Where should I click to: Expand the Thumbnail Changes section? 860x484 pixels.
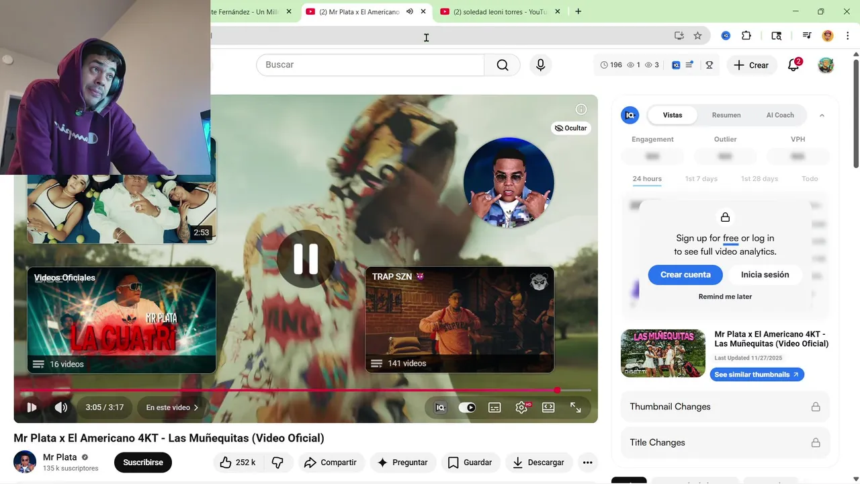tap(725, 407)
